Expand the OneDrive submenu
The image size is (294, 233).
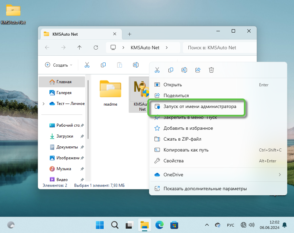click(x=218, y=175)
